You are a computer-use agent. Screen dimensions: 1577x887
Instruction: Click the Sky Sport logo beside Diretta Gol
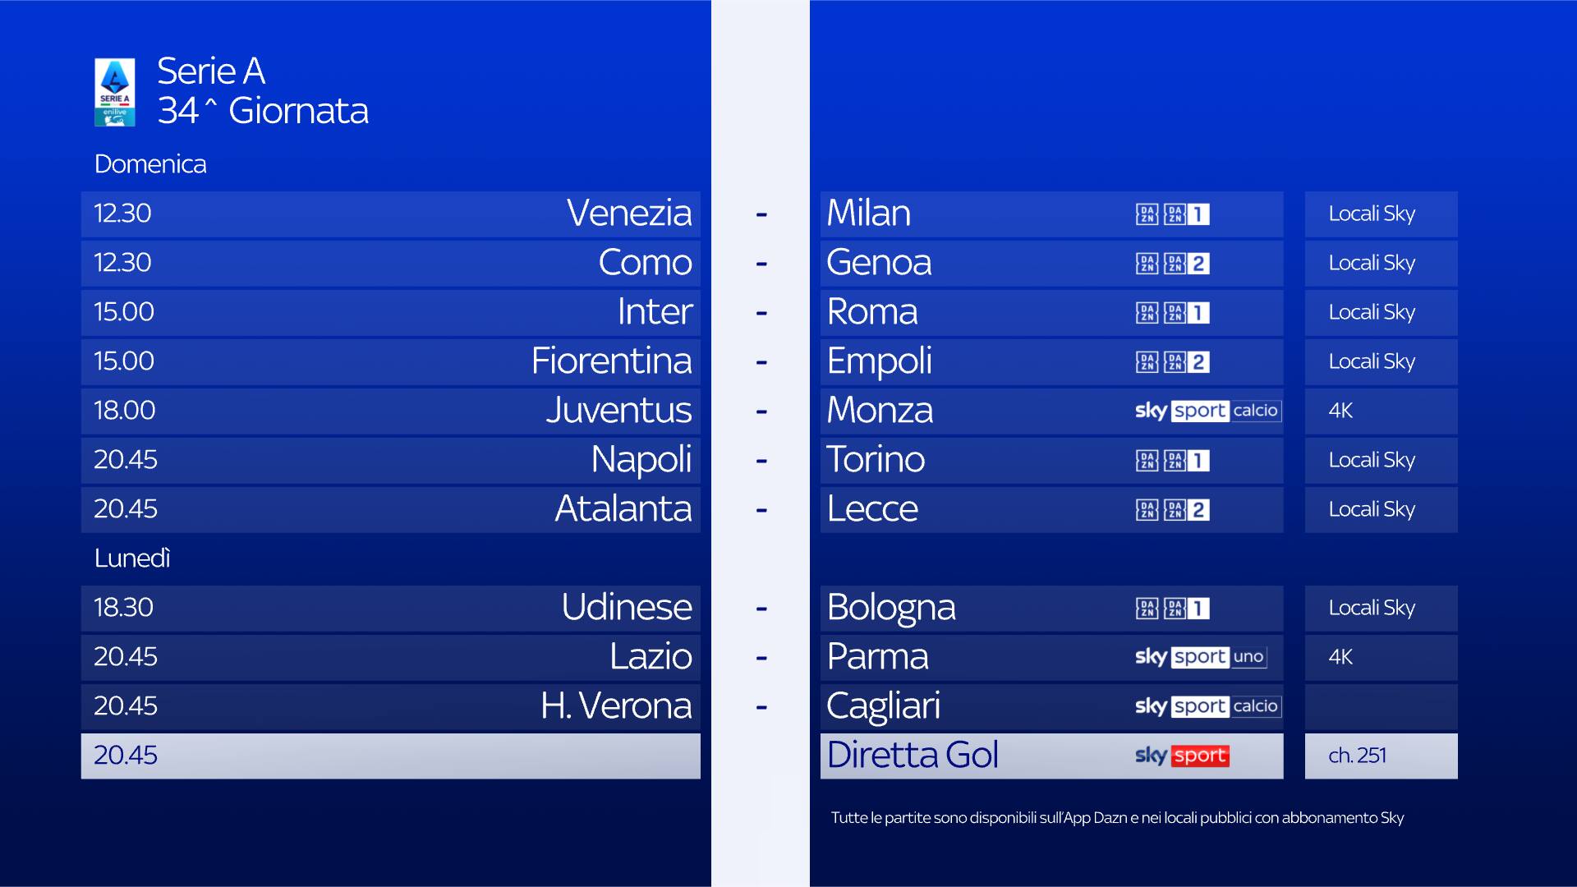click(x=1182, y=756)
